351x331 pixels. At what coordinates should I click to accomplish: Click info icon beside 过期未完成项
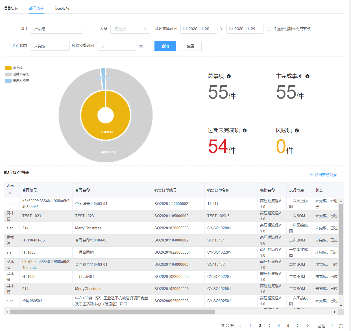(245, 130)
